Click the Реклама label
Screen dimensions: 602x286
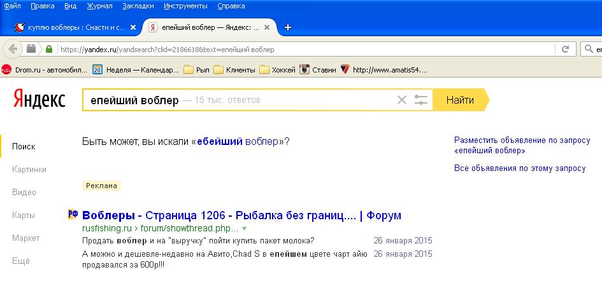click(101, 186)
